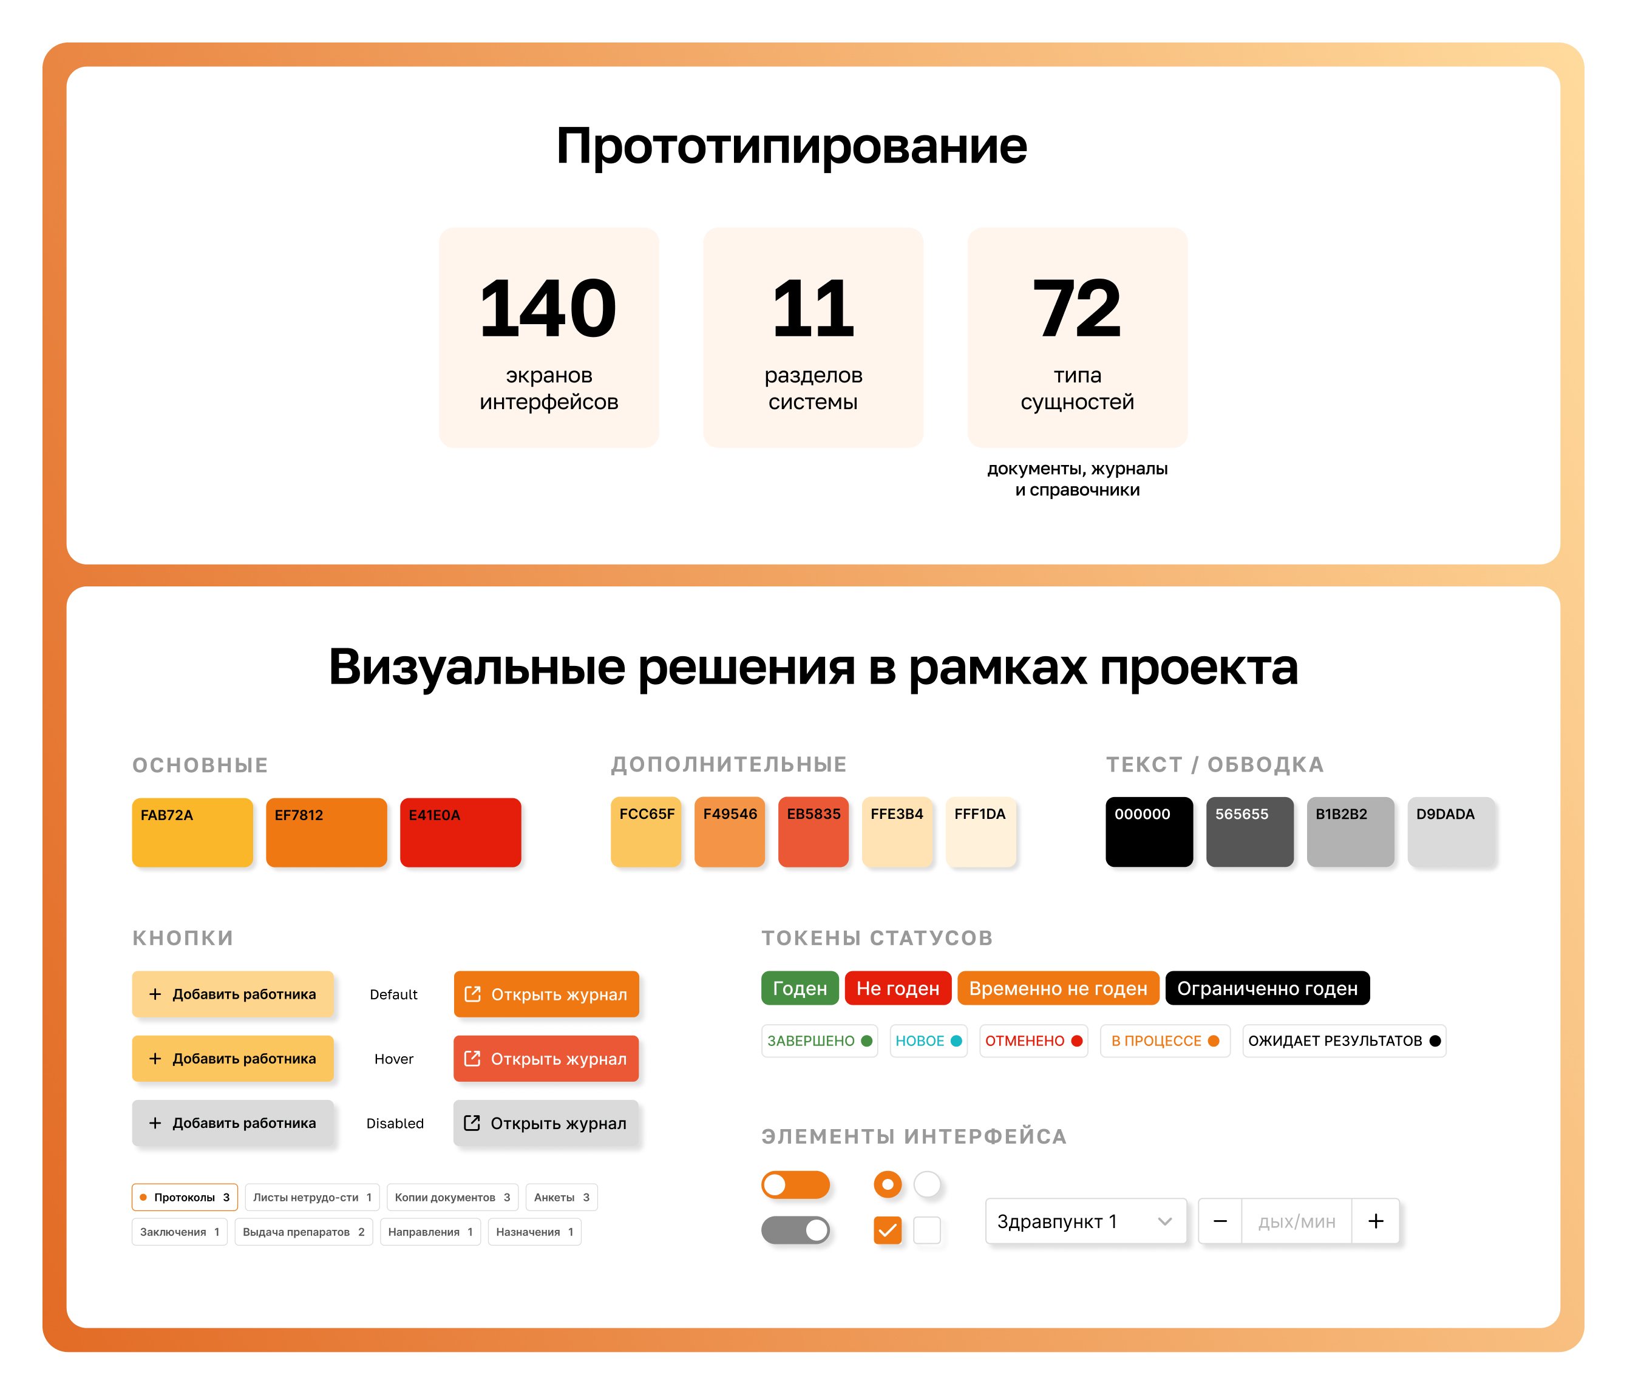Click the chevron arrow in Здравпункт dropdown
The width and height of the screenshot is (1627, 1395).
click(x=1164, y=1221)
